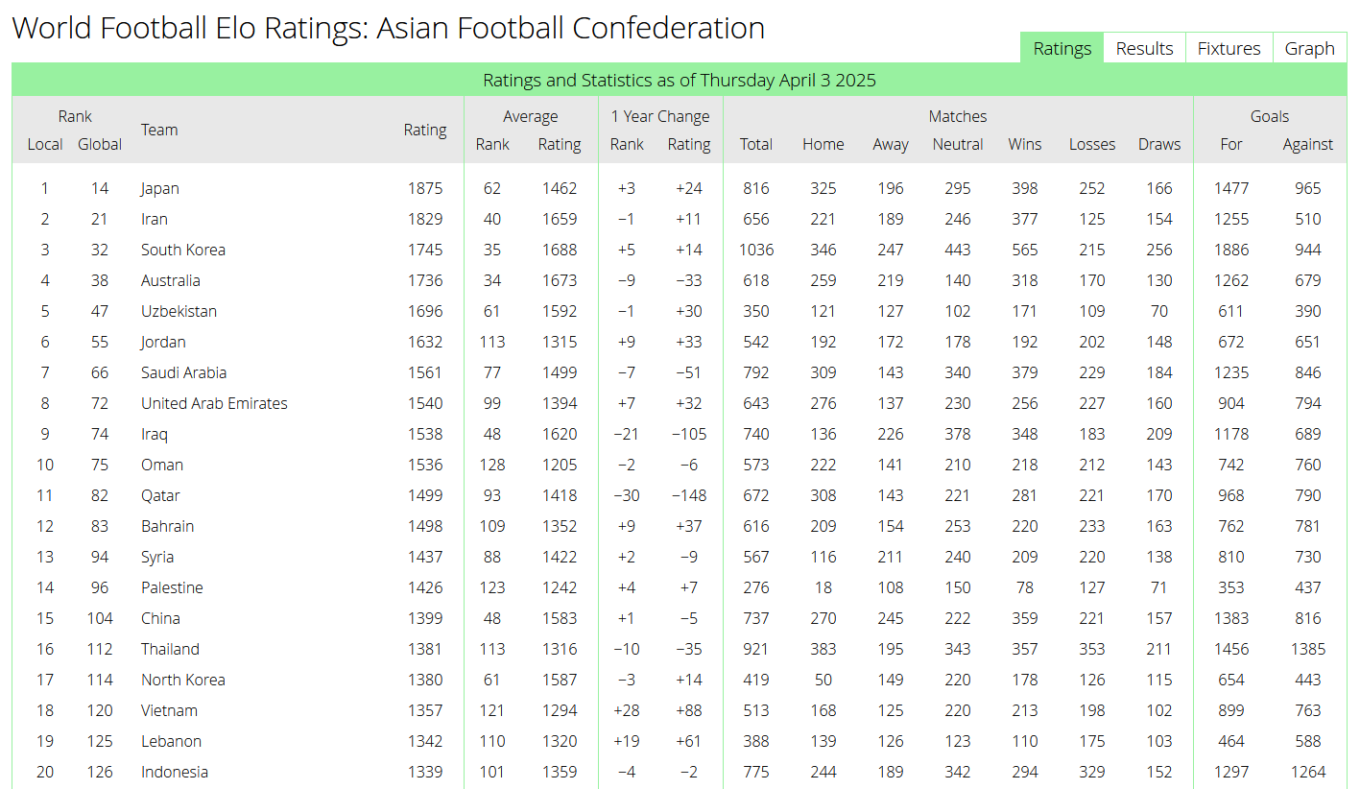Open China team page
This screenshot has height=789, width=1360.
pos(160,618)
